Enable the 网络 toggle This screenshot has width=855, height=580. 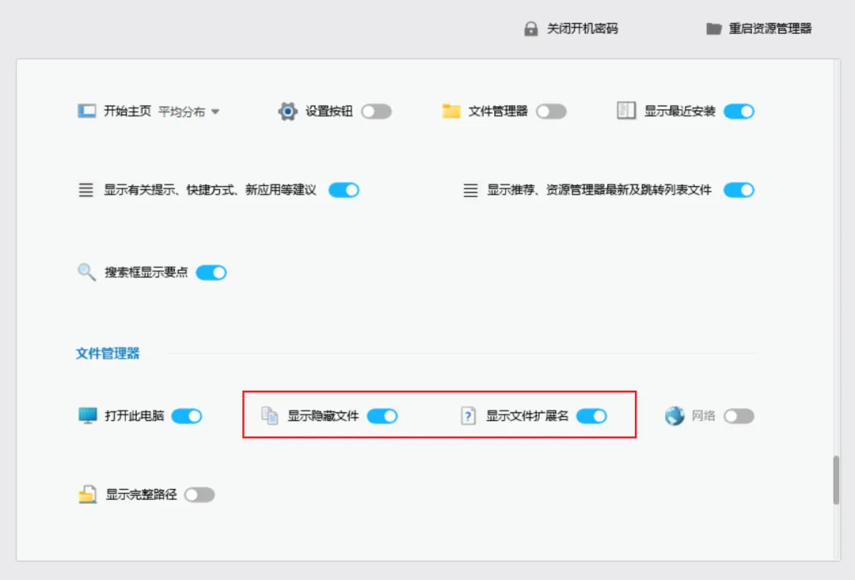tap(738, 415)
